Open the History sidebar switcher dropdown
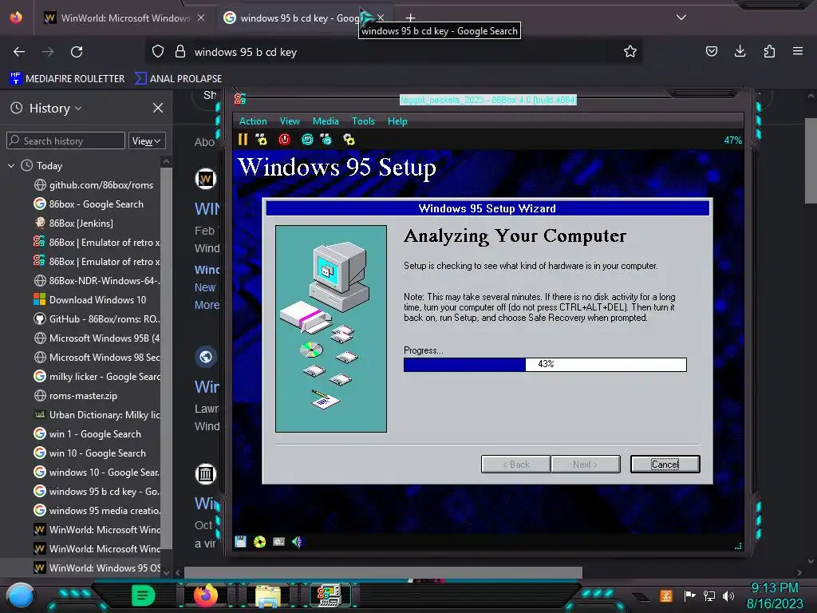The height and width of the screenshot is (613, 817). [55, 108]
